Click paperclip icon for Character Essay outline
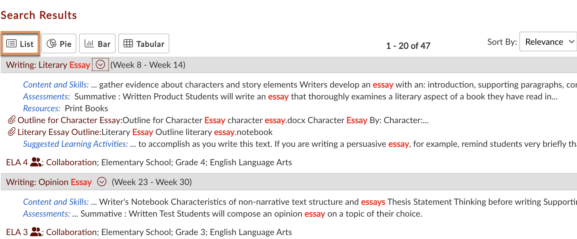Image resolution: width=577 pixels, height=239 pixels. 12,120
